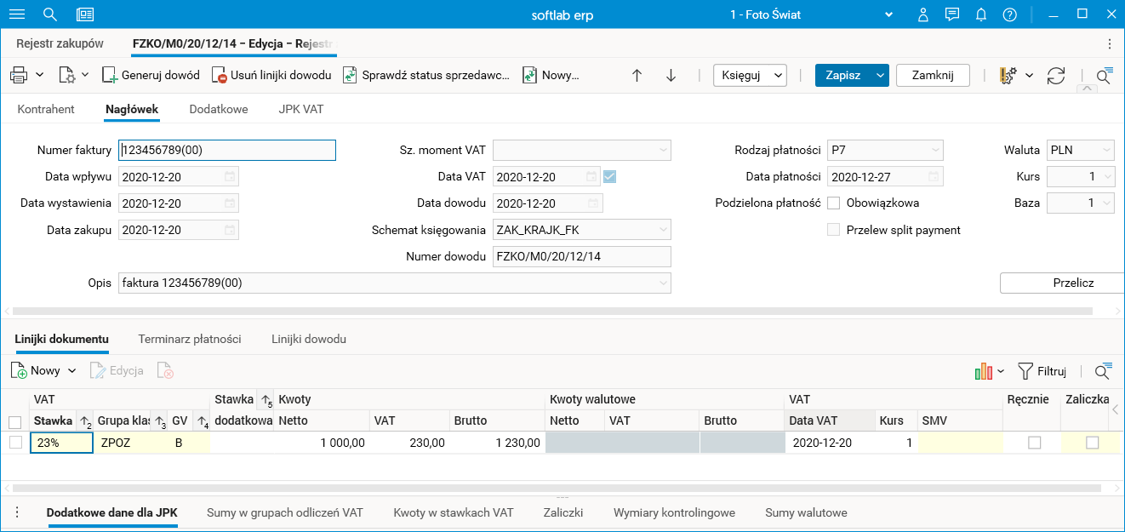Switch to JPK VAT tab
This screenshot has width=1125, height=532.
pyautogui.click(x=301, y=109)
